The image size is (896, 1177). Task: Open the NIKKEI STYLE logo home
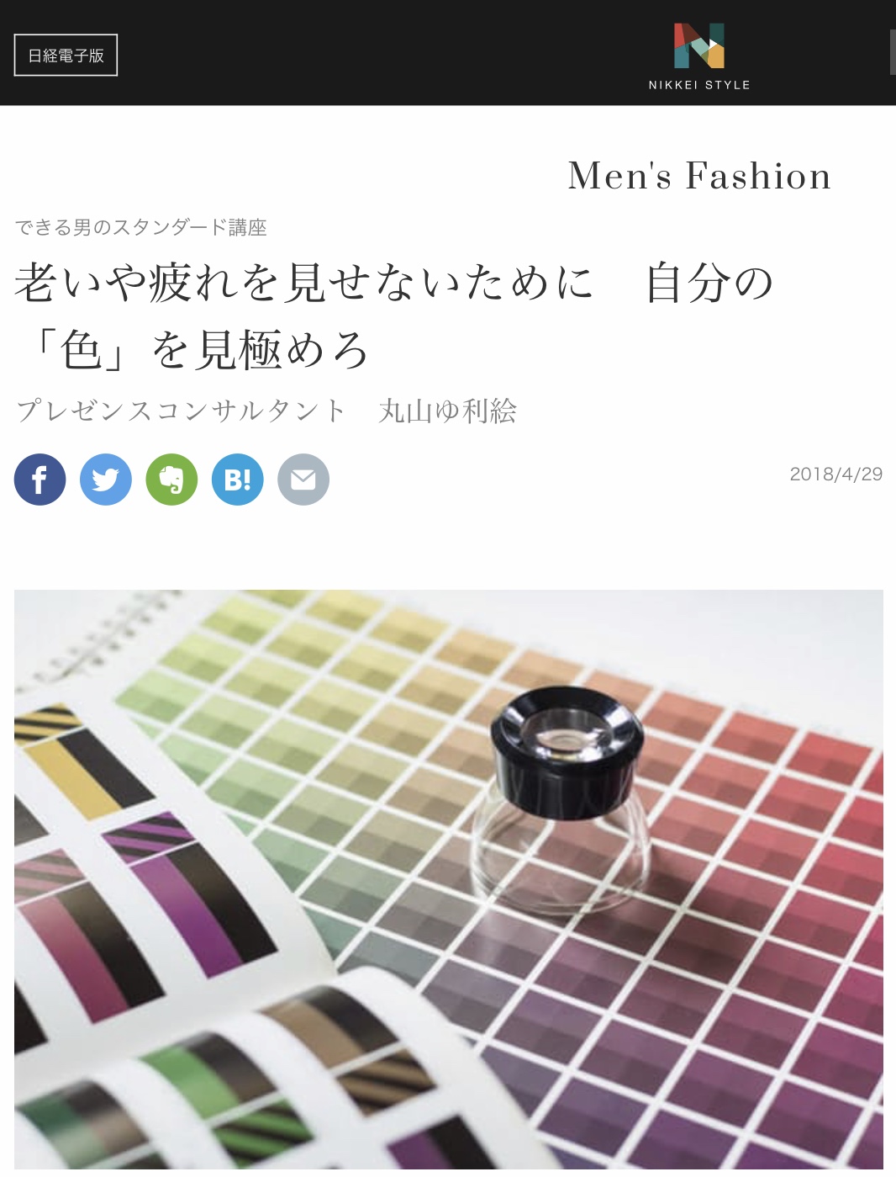point(699,56)
